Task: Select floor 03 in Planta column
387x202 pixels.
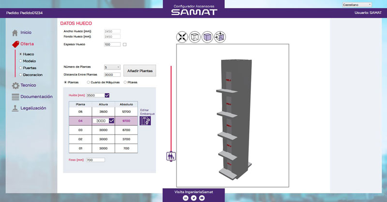Action: (x=80, y=130)
